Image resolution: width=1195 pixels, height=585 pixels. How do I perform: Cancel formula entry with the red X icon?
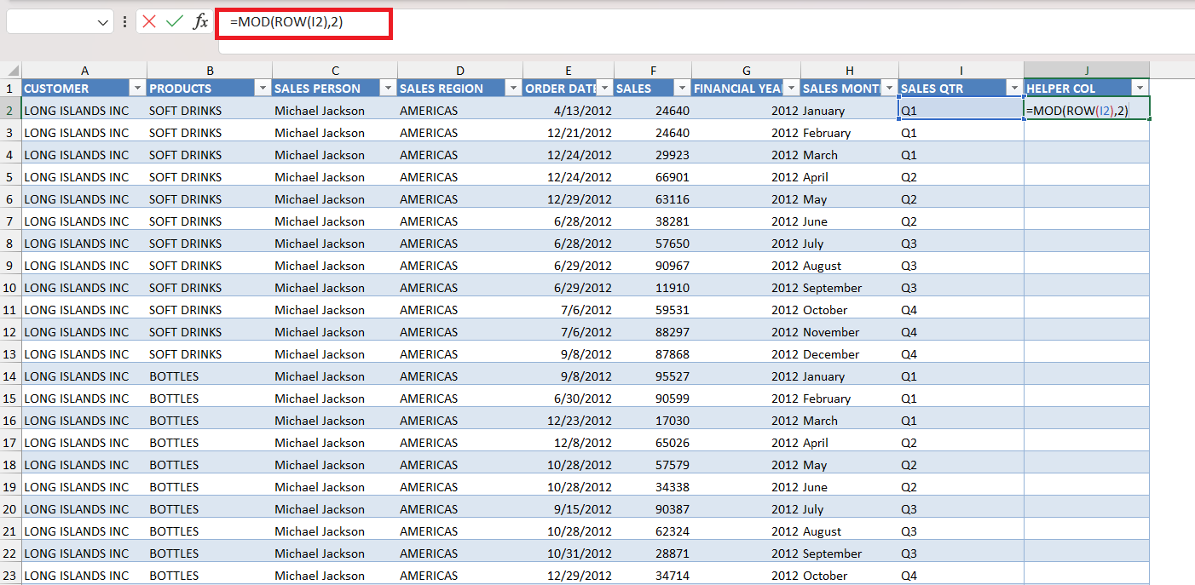(149, 22)
